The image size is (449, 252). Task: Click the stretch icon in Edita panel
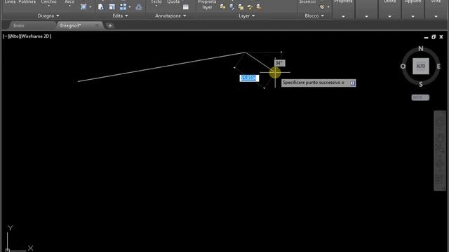point(112,7)
